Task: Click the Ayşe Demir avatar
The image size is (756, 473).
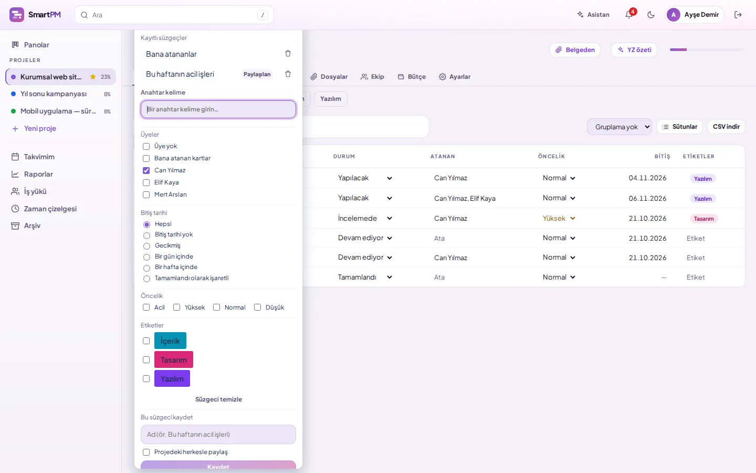Action: point(674,15)
